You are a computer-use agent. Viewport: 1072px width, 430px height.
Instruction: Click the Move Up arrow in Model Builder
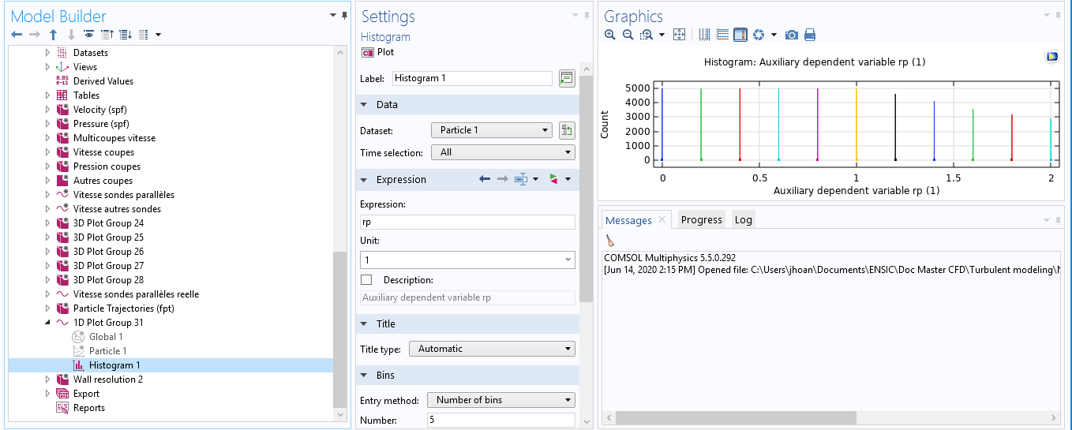pyautogui.click(x=53, y=35)
